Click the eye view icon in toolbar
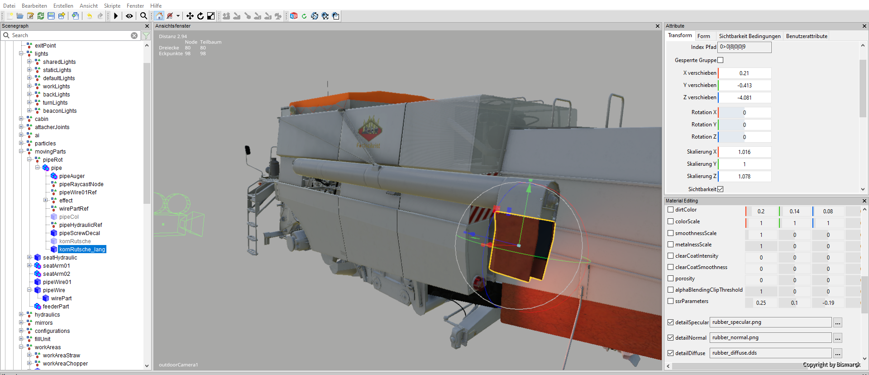Image resolution: width=869 pixels, height=375 pixels. pos(129,16)
